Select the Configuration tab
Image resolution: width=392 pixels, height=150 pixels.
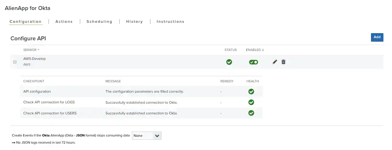click(26, 22)
